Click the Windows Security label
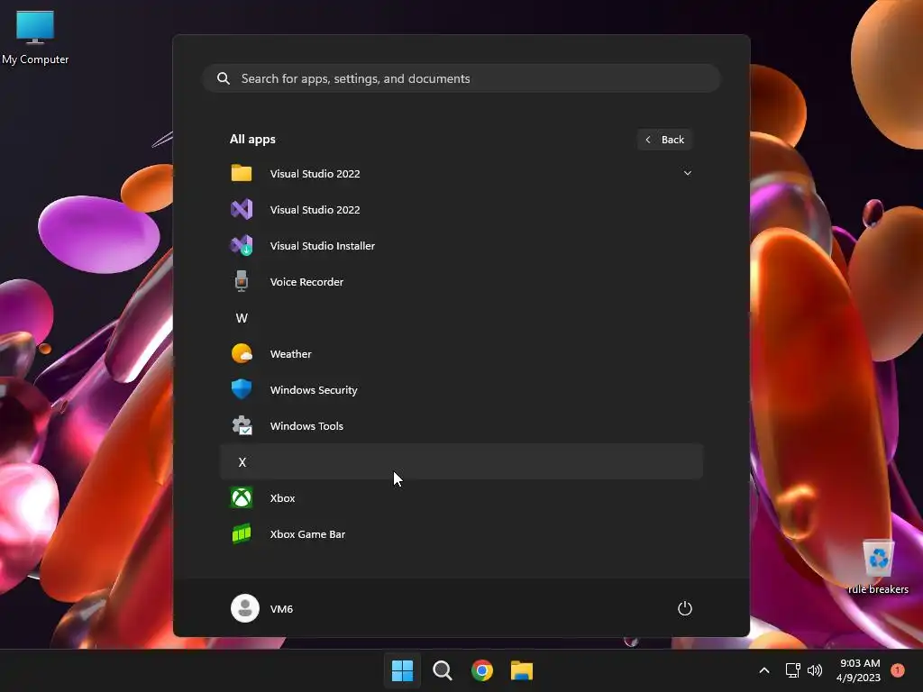The image size is (923, 692). point(314,389)
